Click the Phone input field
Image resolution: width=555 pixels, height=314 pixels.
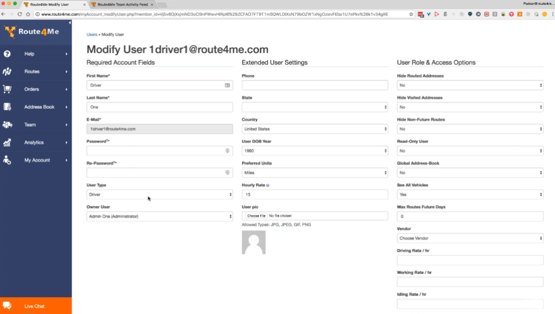[x=314, y=86]
